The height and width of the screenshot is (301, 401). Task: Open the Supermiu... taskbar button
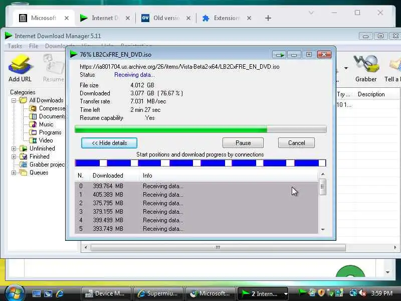[x=159, y=293]
